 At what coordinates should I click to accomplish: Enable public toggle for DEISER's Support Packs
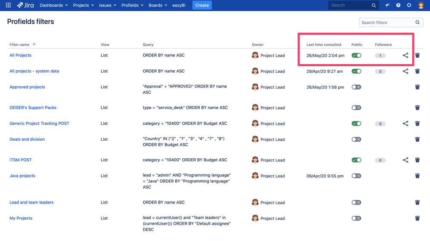pyautogui.click(x=356, y=108)
